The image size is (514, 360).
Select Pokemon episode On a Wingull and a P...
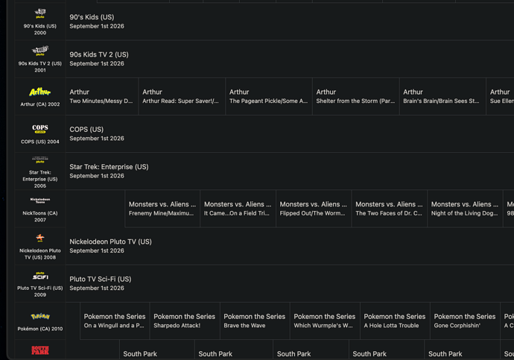[115, 321]
